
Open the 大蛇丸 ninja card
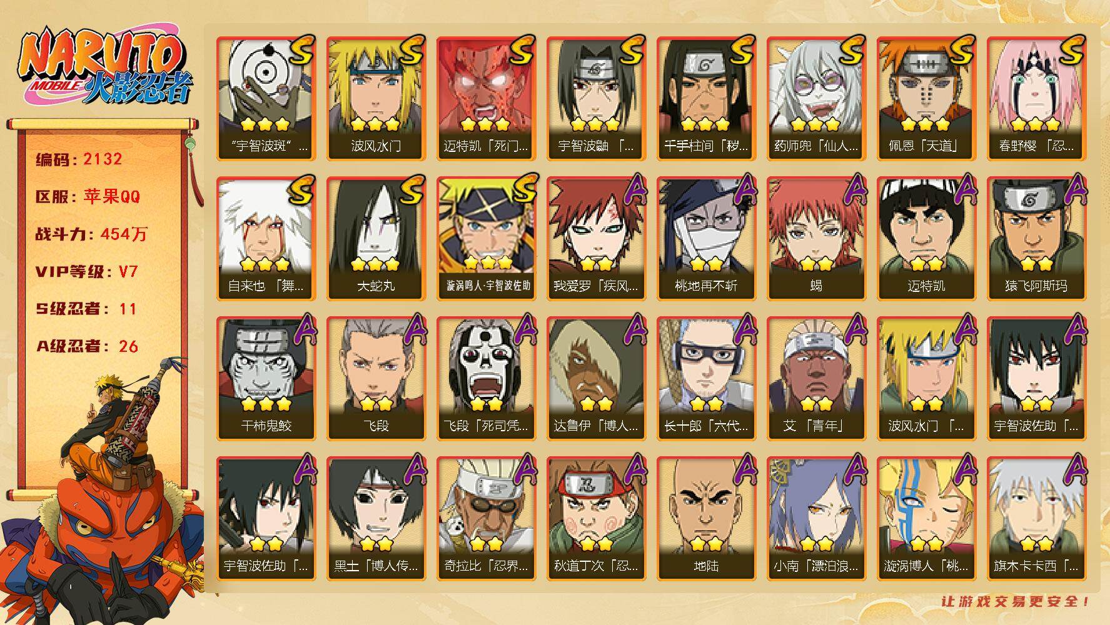coord(376,239)
